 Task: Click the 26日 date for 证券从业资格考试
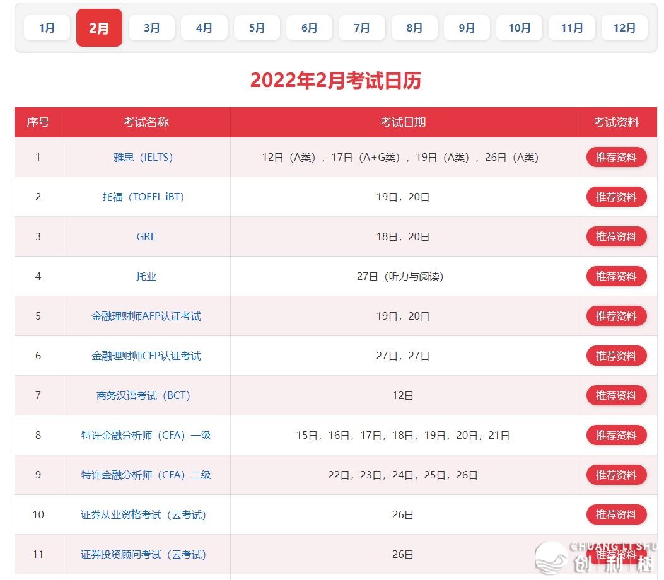click(x=403, y=515)
